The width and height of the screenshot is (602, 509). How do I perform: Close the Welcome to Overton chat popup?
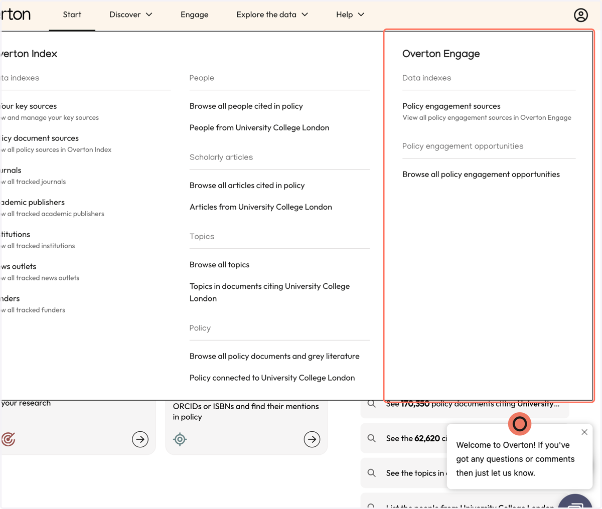click(x=584, y=432)
